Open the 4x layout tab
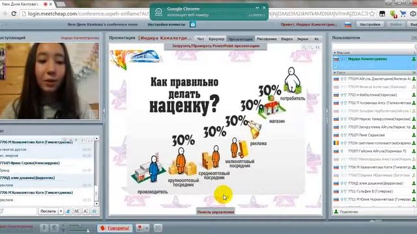This screenshot has width=417, height=234. (x=316, y=39)
